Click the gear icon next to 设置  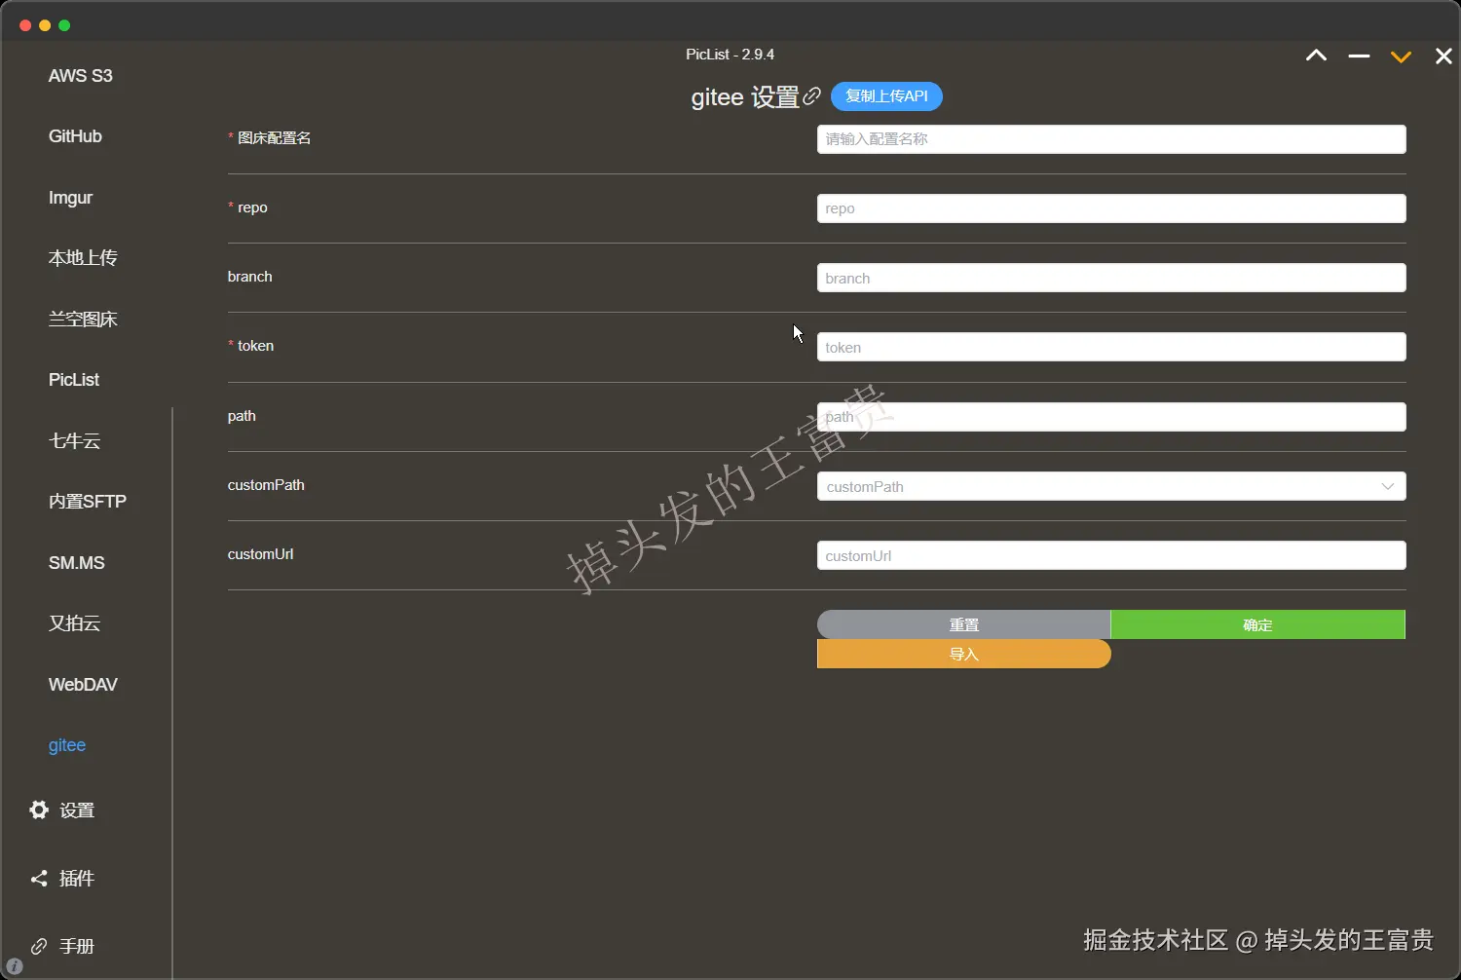[39, 810]
